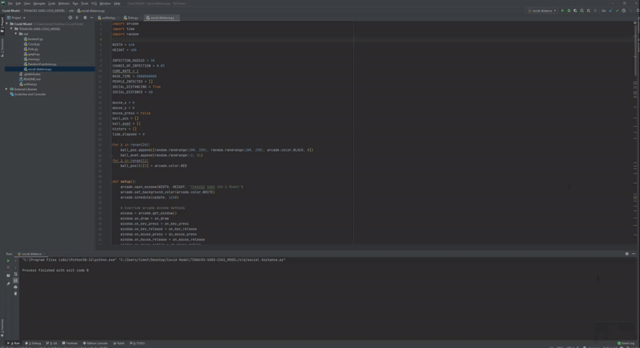Open the Pylint tool window
Viewport: 640px width, 348px height.
[x=119, y=343]
